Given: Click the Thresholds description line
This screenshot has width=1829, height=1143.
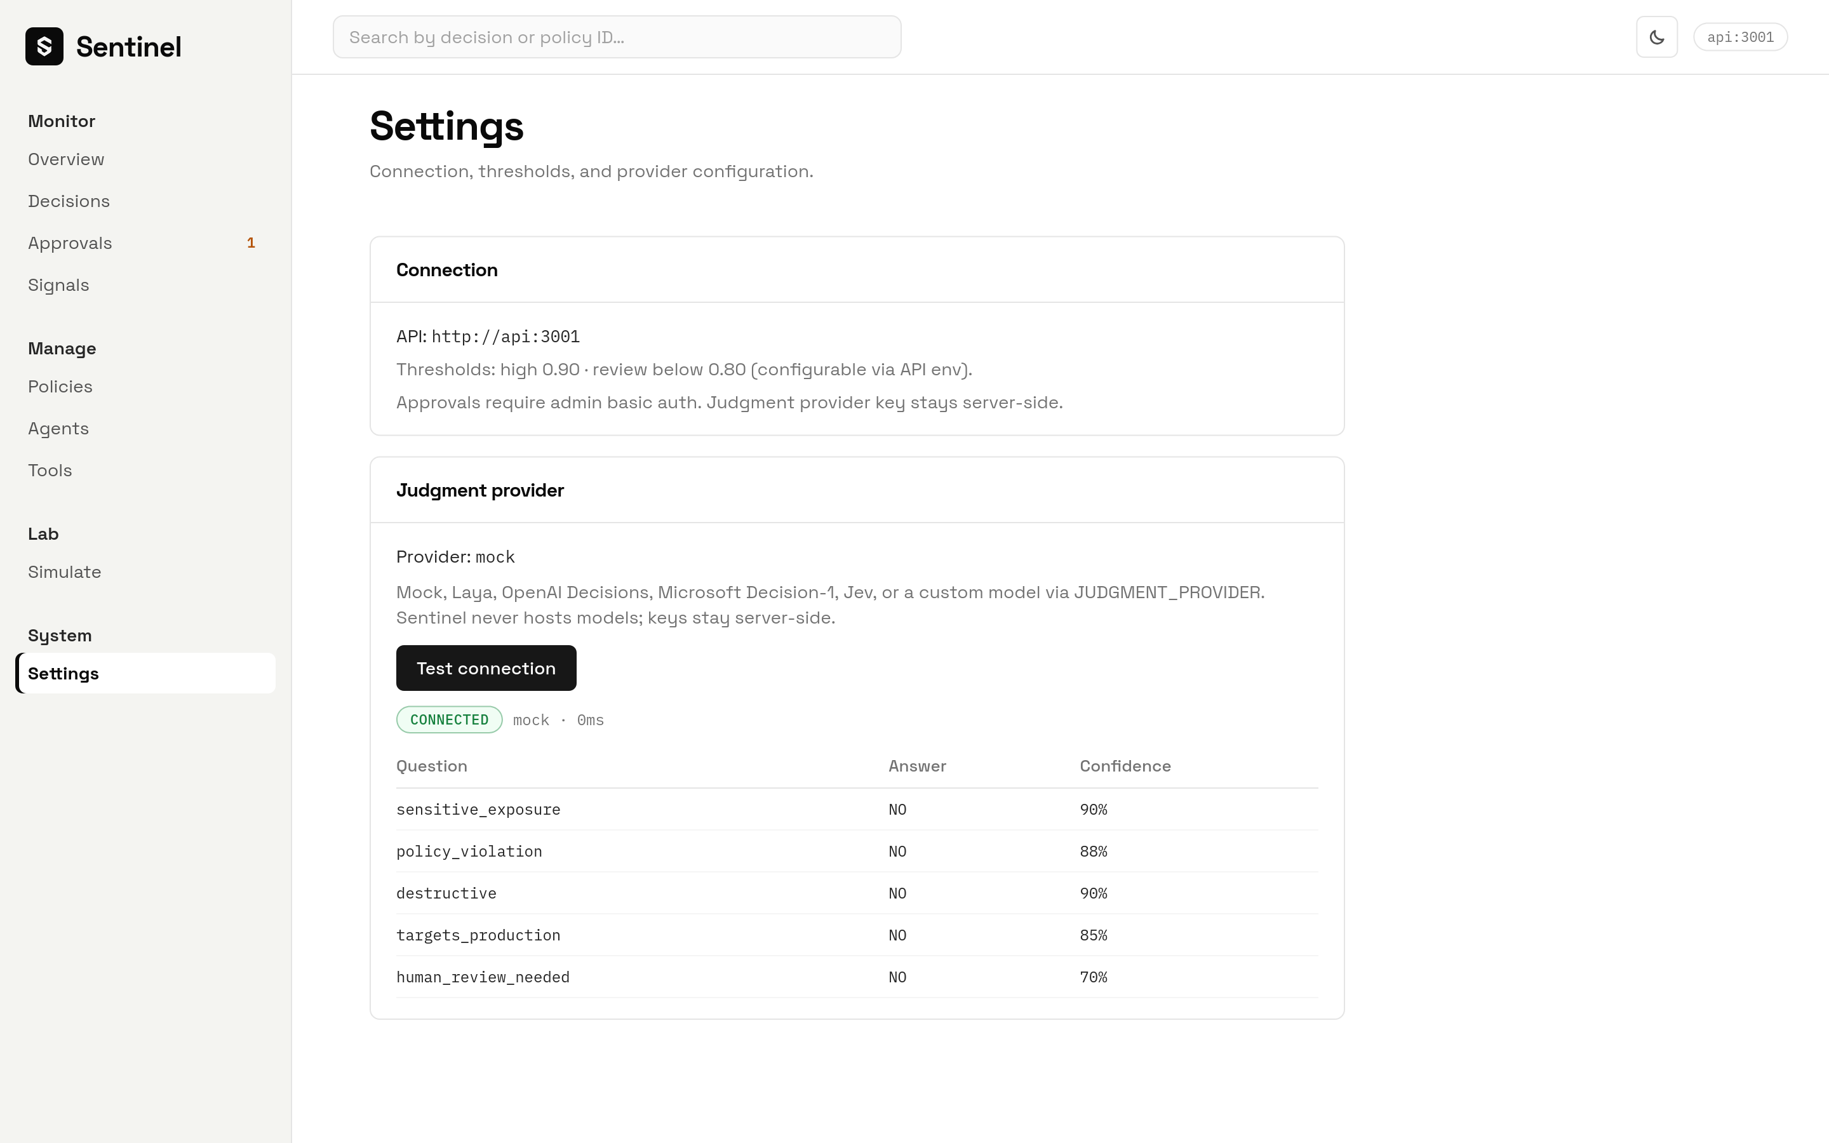Looking at the screenshot, I should pos(684,370).
